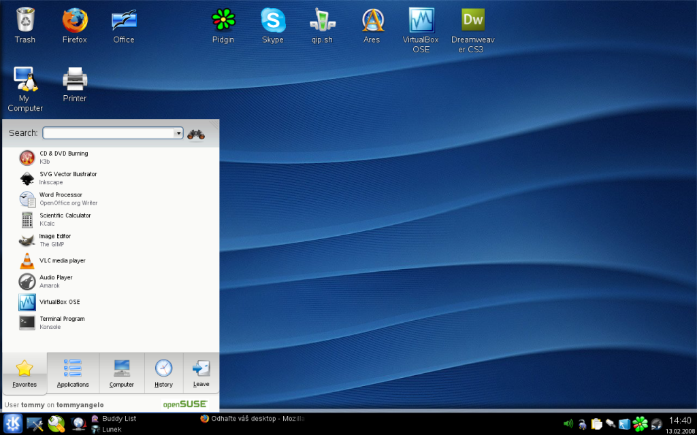Open the clipboard tray icon
Viewport: 697px width, 435px height.
596,424
